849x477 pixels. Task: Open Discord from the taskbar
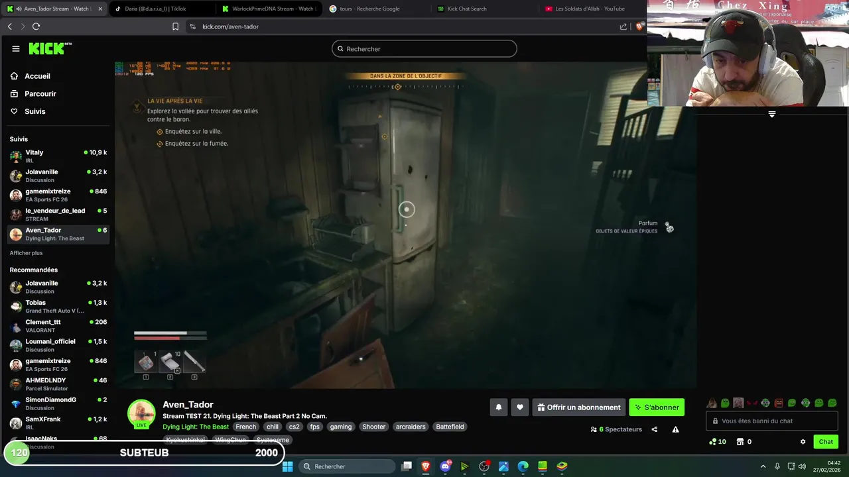pyautogui.click(x=445, y=466)
